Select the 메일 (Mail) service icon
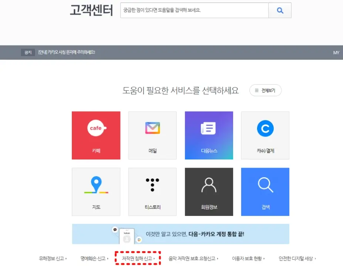 152,135
